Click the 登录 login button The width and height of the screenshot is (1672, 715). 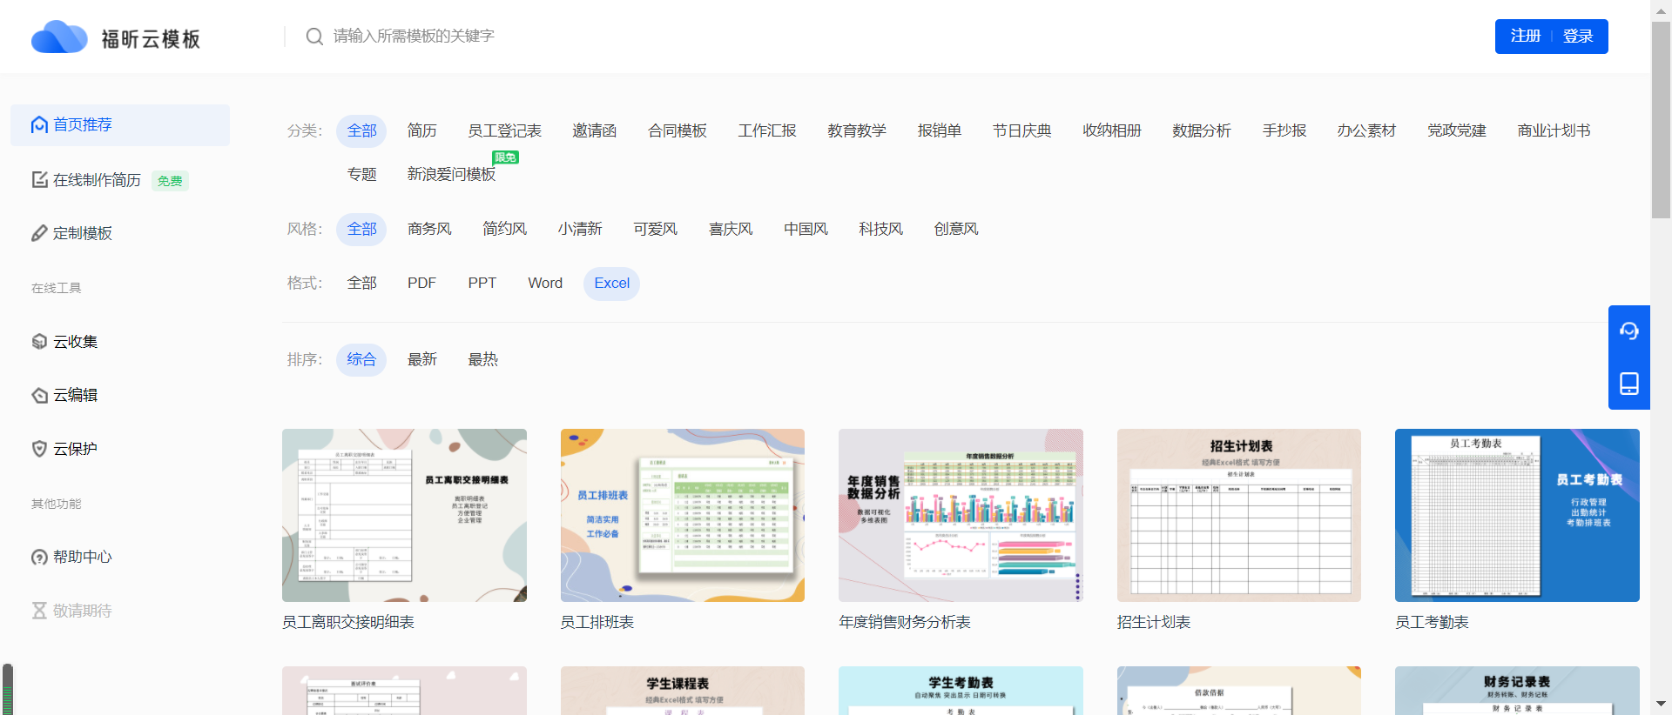point(1578,37)
